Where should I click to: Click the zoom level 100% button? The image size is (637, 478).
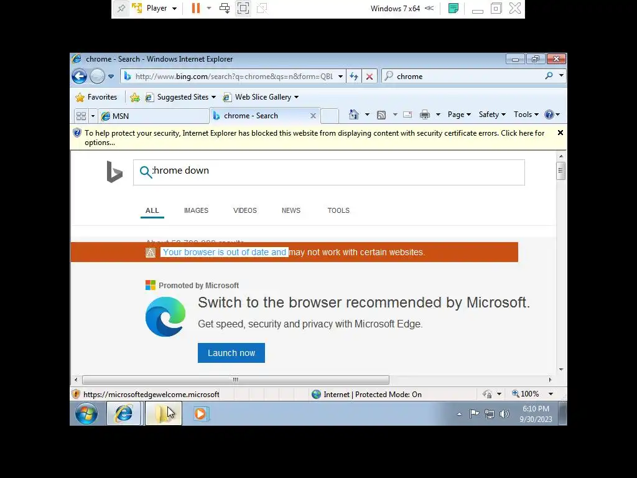coord(525,394)
